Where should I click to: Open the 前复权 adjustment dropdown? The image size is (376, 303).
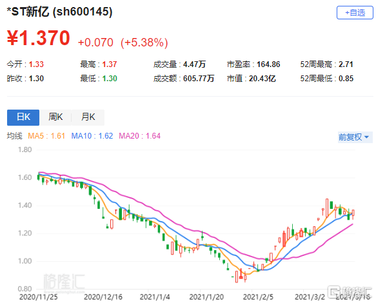355,137
